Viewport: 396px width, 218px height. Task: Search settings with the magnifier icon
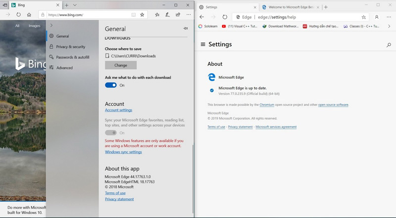[x=389, y=45]
